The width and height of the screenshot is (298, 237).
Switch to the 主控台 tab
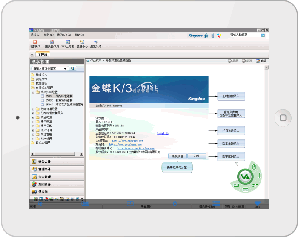[43, 54]
